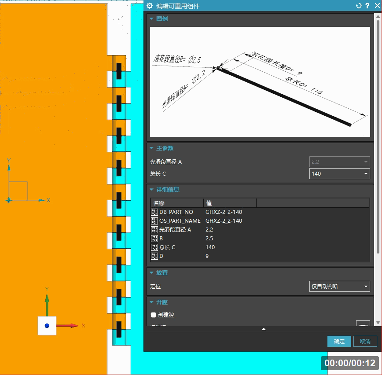Click the reset dialog icon
Viewport: 382px width, 375px height.
click(x=359, y=6)
